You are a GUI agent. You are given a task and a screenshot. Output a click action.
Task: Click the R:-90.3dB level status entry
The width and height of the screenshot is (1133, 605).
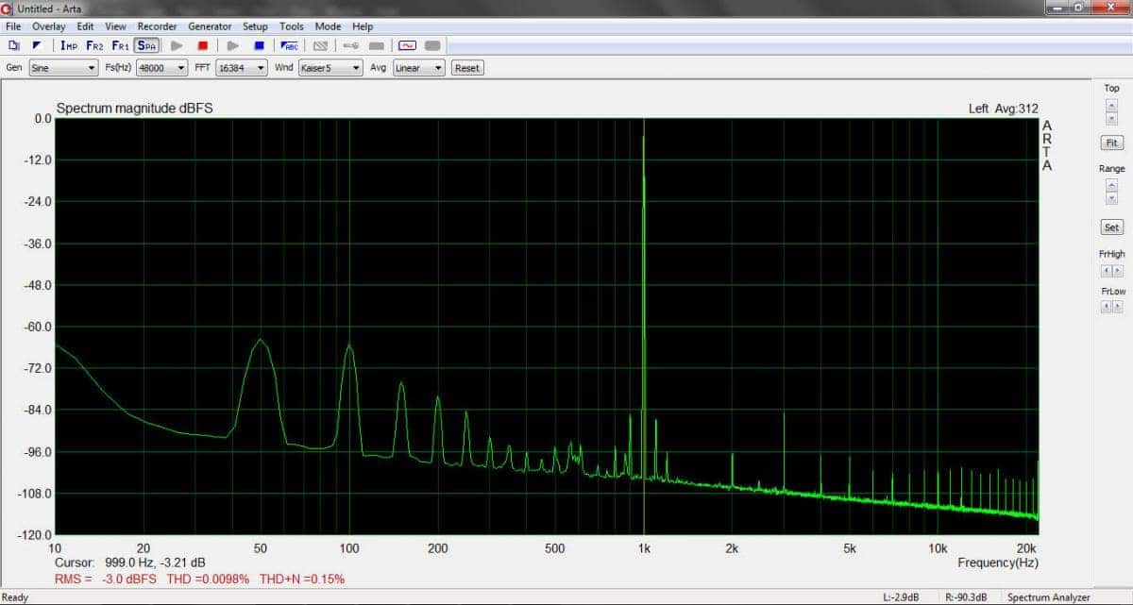click(965, 597)
